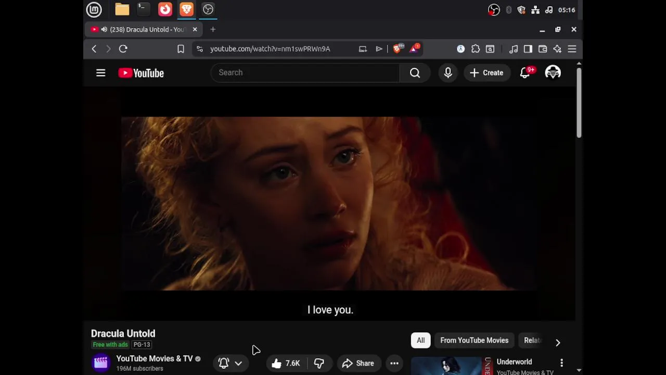Open the Brave Wallet
Viewport: 666px width, 375px height.
[543, 49]
